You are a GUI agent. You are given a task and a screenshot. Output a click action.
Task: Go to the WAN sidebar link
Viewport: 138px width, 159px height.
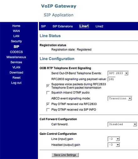[16, 31]
